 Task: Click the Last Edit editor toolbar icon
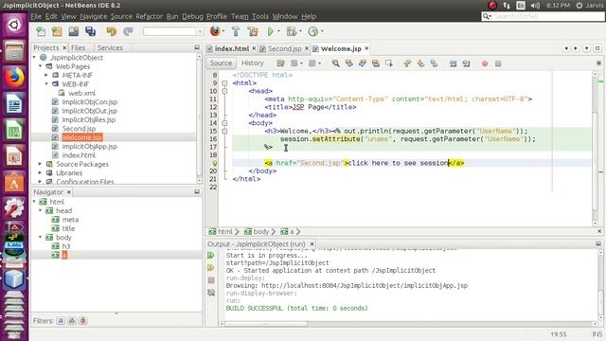[280, 63]
